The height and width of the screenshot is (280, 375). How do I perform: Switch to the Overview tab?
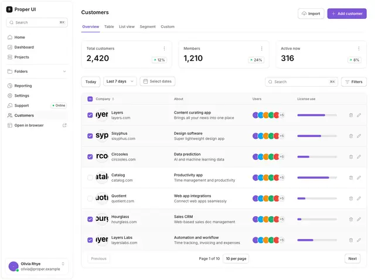coord(90,27)
